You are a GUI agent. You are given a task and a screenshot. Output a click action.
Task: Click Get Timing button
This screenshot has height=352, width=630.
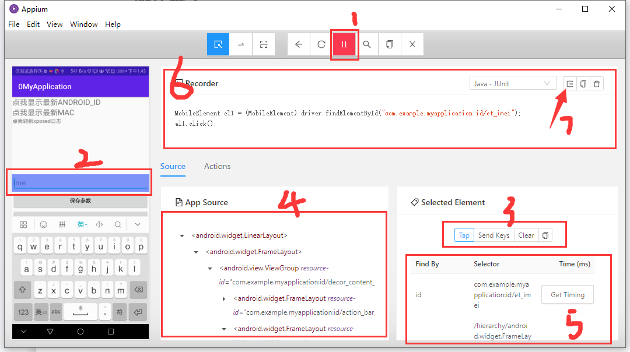tap(568, 295)
